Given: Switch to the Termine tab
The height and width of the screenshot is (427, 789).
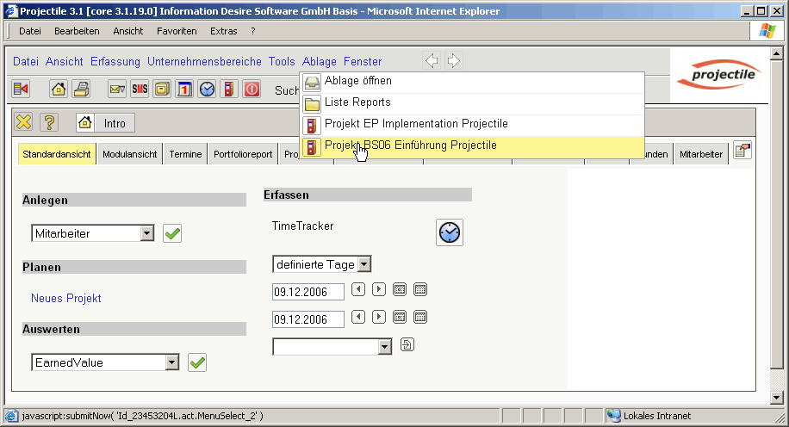Looking at the screenshot, I should (185, 154).
